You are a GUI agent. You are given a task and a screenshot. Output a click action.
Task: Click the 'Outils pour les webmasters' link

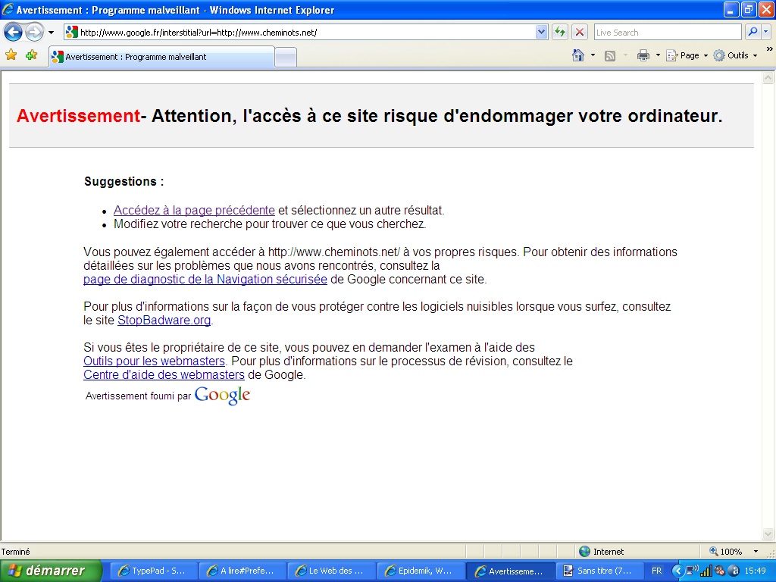point(154,361)
